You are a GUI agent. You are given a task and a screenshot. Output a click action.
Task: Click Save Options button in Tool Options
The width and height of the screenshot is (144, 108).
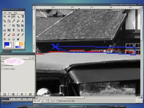pyautogui.click(x=5, y=94)
